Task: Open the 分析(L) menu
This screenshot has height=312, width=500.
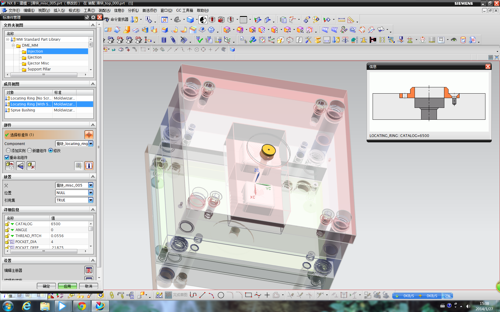Action: (133, 10)
